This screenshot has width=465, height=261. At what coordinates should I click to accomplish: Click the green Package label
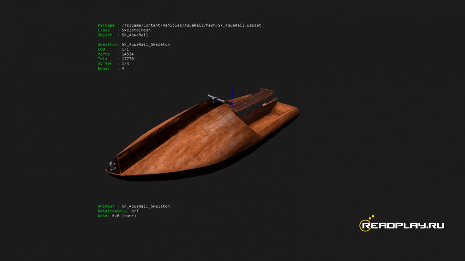click(x=106, y=26)
